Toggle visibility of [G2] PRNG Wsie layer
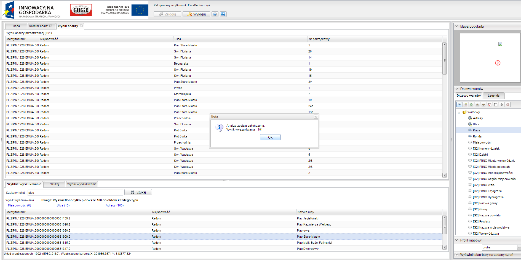 coord(470,185)
